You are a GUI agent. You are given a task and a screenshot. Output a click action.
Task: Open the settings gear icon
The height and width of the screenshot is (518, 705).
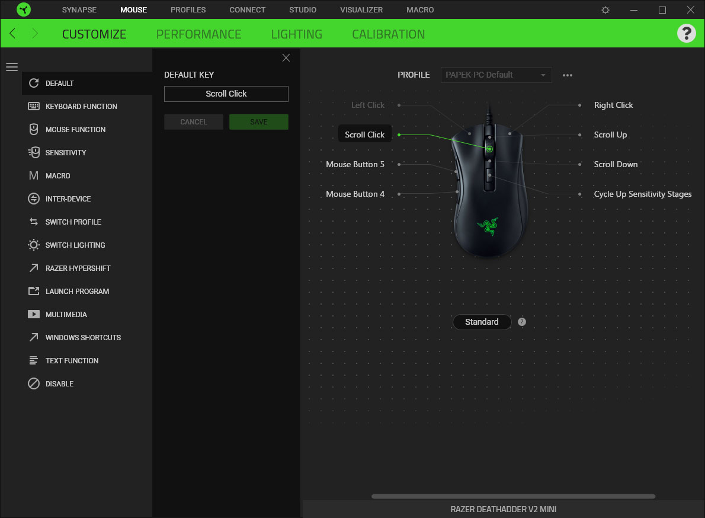pos(605,10)
